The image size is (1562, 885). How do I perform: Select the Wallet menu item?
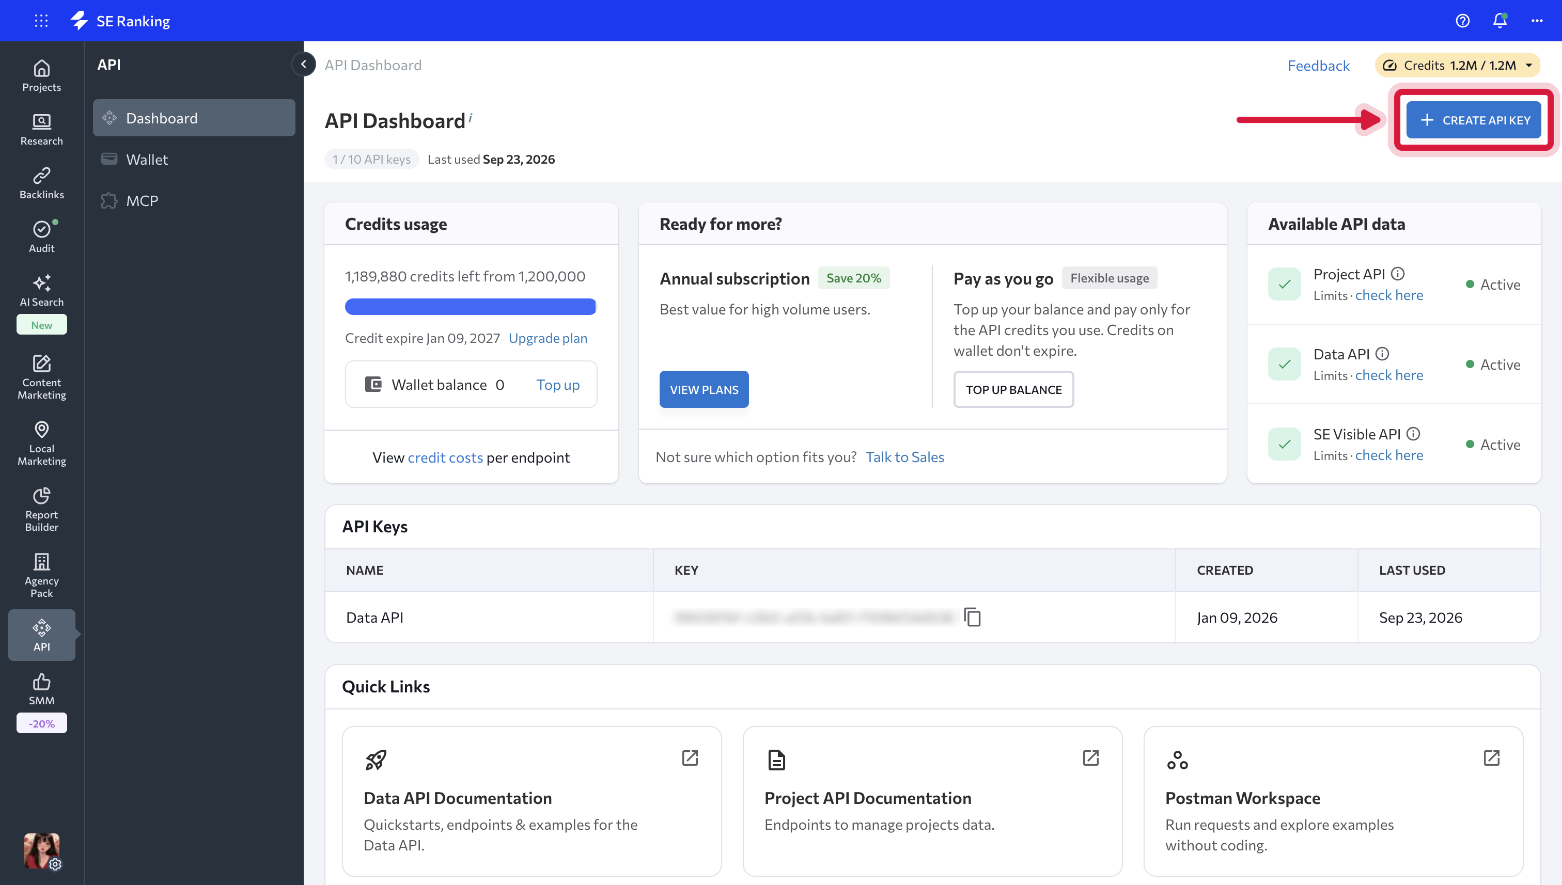[194, 159]
